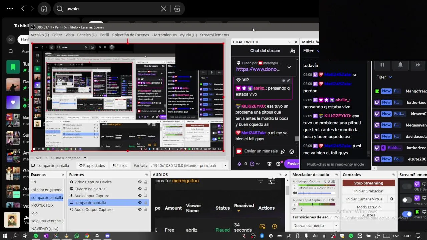Hide the Video Capture Device source
The width and height of the screenshot is (427, 240).
tap(140, 182)
